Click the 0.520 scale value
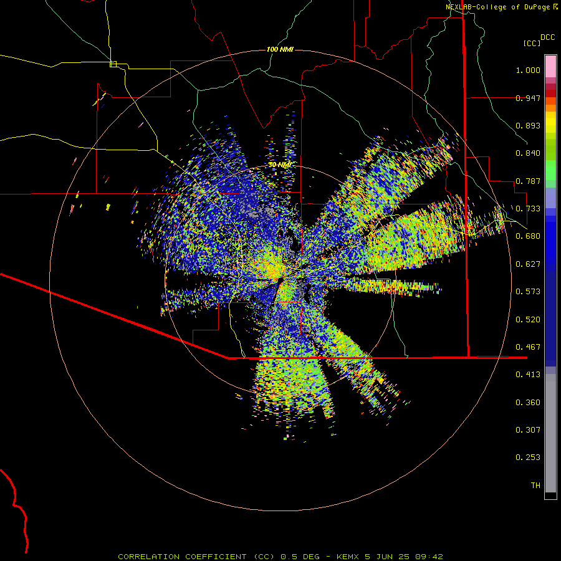The height and width of the screenshot is (561, 561). click(528, 320)
